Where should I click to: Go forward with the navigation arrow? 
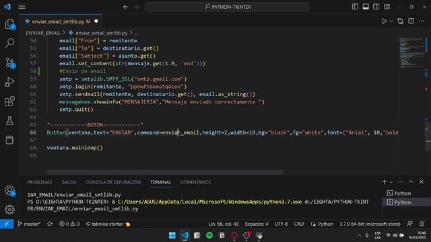[x=136, y=7]
